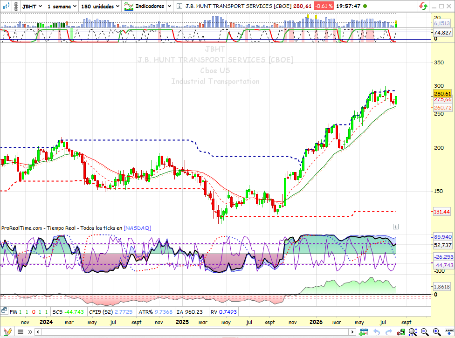The height and width of the screenshot is (338, 455).
Task: Open the Indicadores panel button
Action: tap(144, 6)
